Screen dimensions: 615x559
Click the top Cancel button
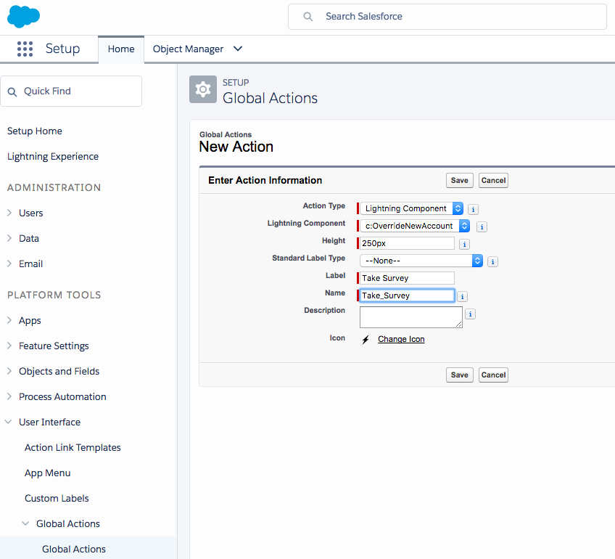[x=493, y=181]
